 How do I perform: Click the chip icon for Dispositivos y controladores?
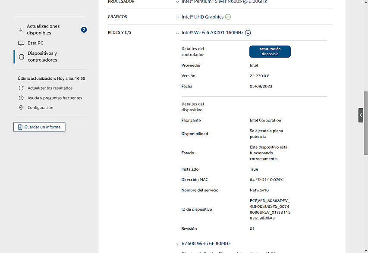(x=22, y=57)
